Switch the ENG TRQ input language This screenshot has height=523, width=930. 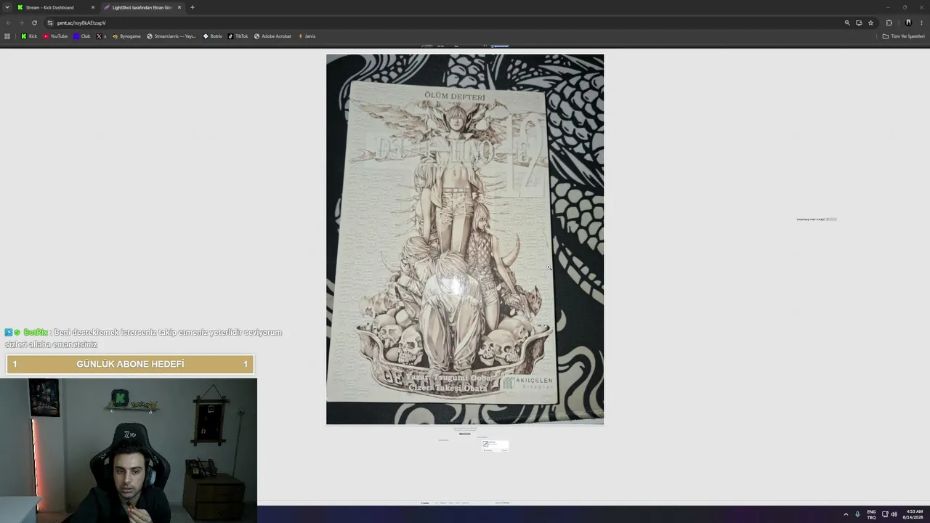pos(871,514)
